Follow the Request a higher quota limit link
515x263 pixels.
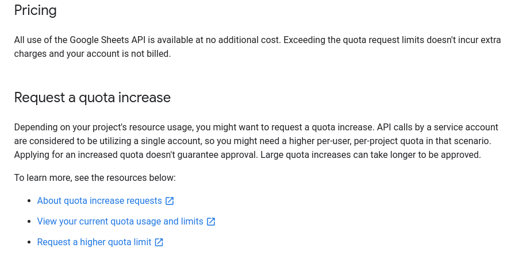(94, 242)
